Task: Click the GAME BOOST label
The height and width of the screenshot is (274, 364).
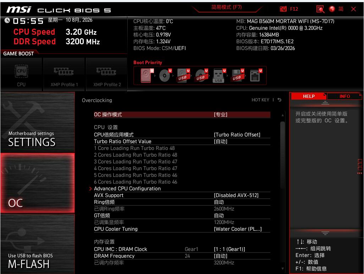Action: coord(18,54)
